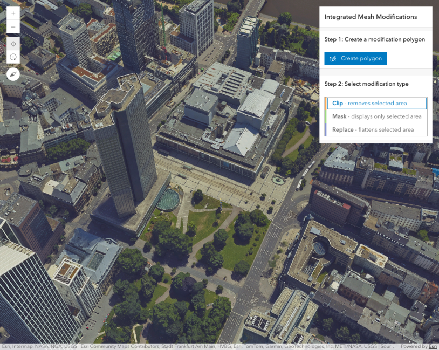
Task: Click the Step 2 heading text
Action: [366, 84]
